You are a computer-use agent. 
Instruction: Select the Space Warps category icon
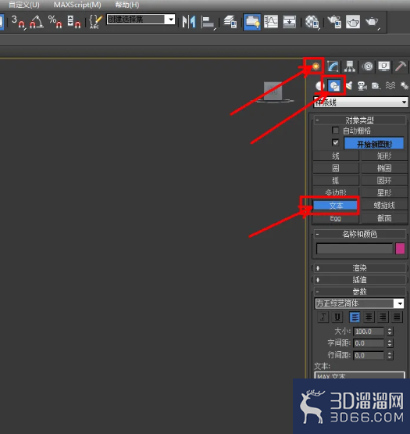[390, 86]
